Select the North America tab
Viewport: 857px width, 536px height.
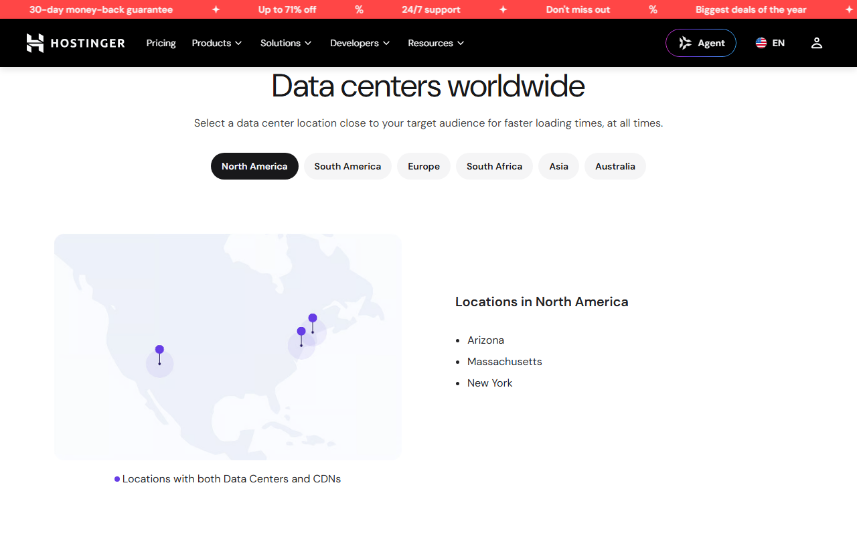point(254,166)
